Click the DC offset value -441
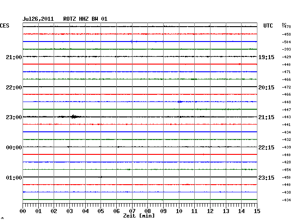 pos(286,125)
